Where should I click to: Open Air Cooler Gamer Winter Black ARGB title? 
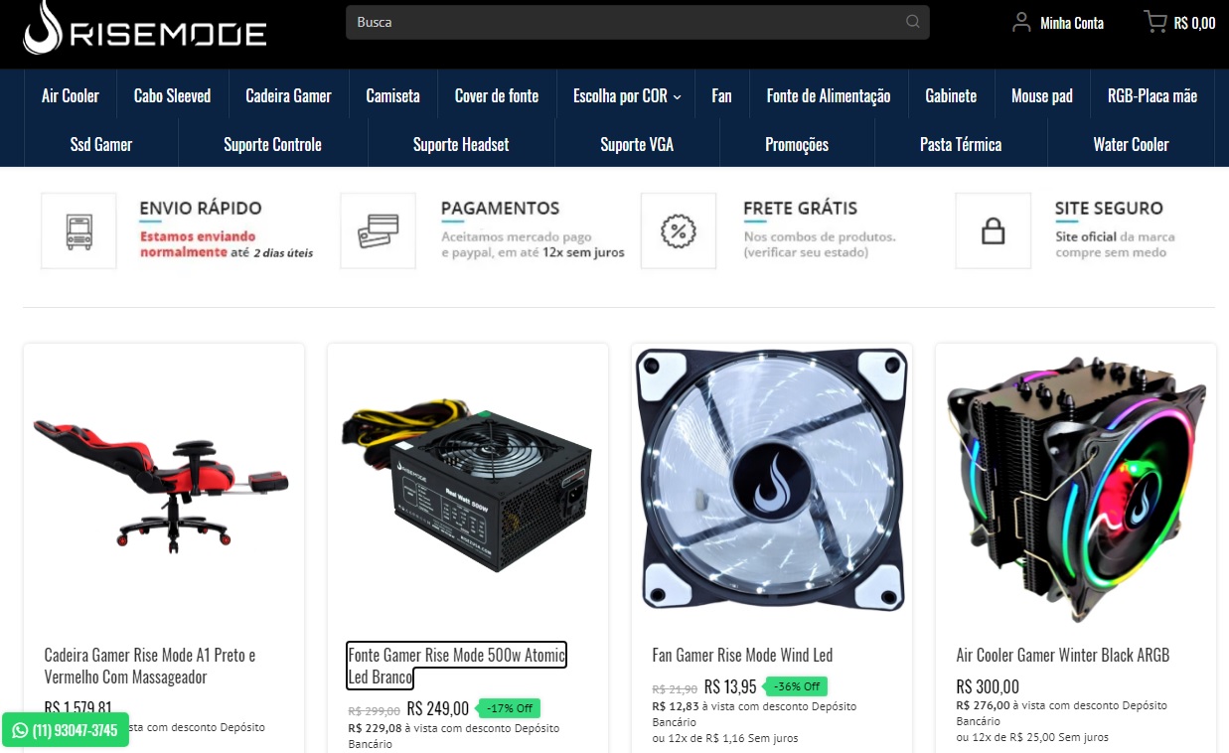click(1063, 655)
